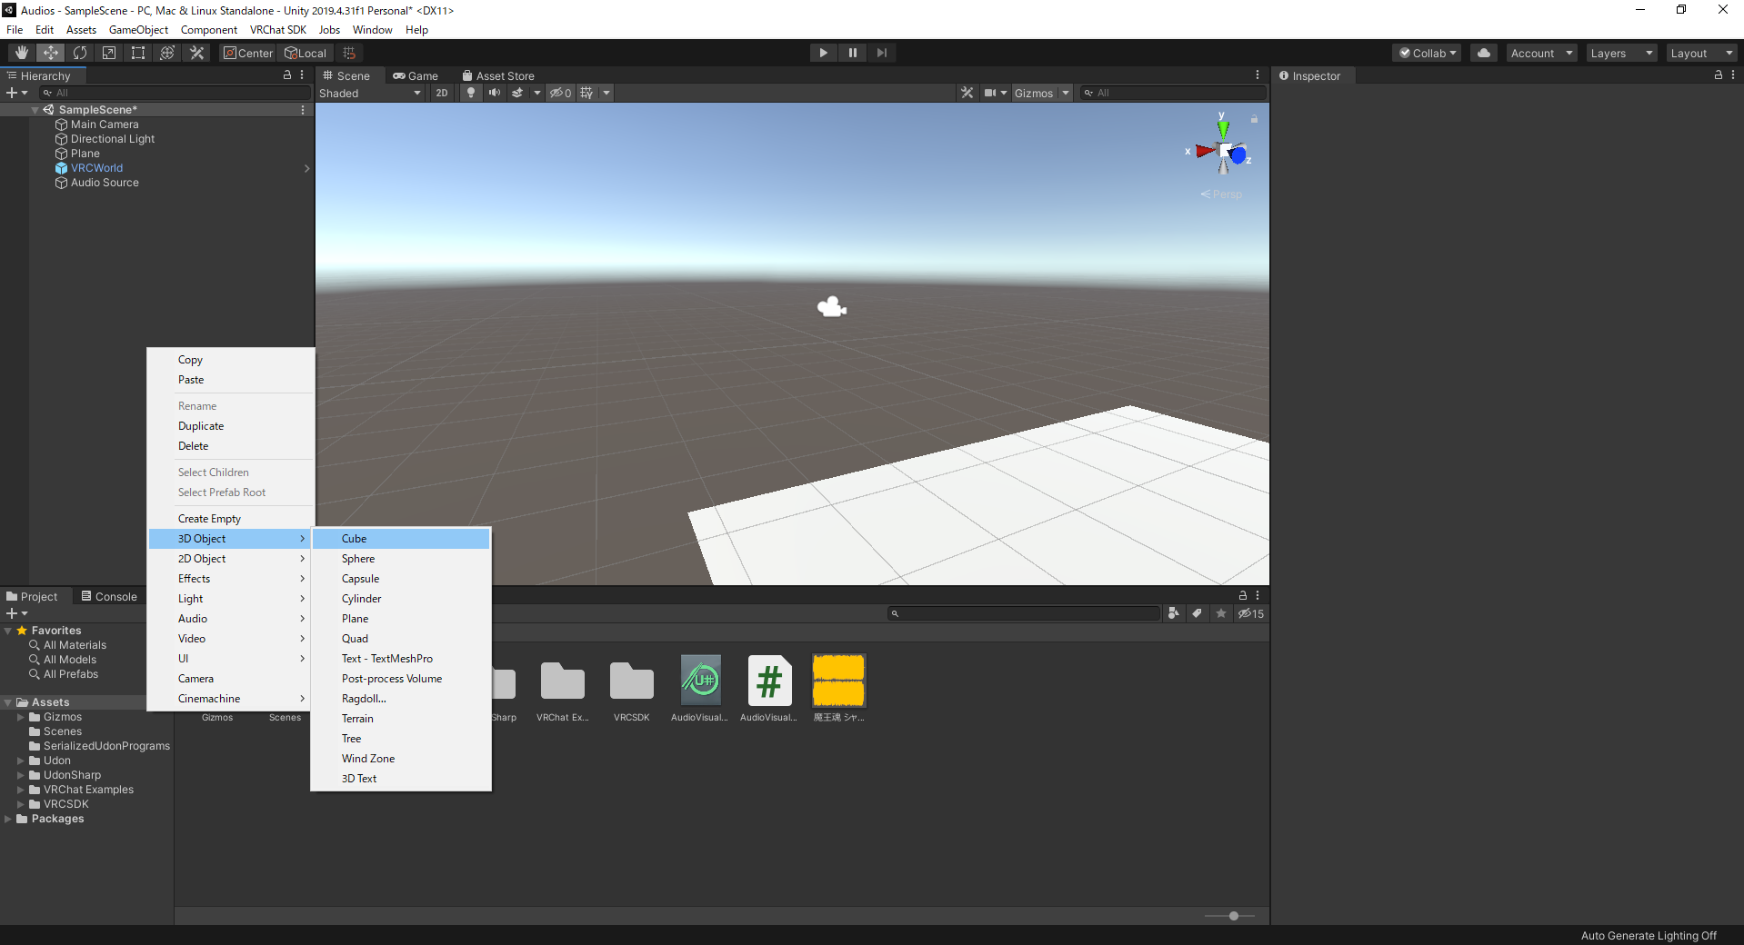Select Main Camera in the Hierarchy

(x=105, y=124)
